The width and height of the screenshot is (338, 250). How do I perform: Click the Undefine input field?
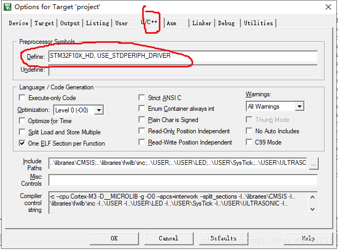point(183,70)
